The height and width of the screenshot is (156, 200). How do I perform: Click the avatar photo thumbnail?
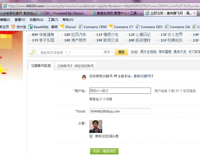(x=96, y=126)
